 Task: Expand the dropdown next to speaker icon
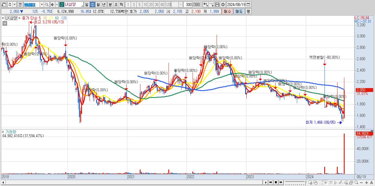(57, 4)
